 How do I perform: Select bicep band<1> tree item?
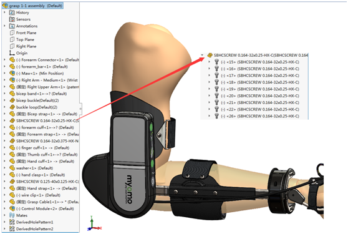pos(42,94)
